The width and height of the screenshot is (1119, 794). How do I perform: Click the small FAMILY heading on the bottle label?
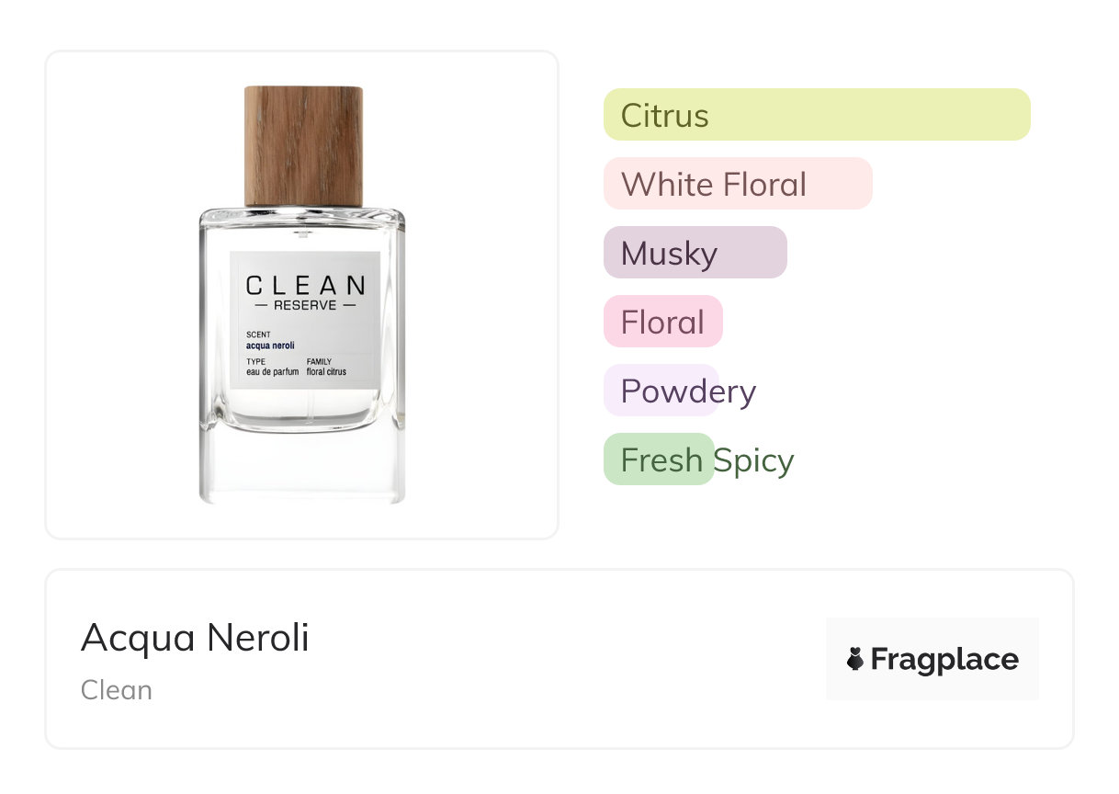tap(319, 362)
